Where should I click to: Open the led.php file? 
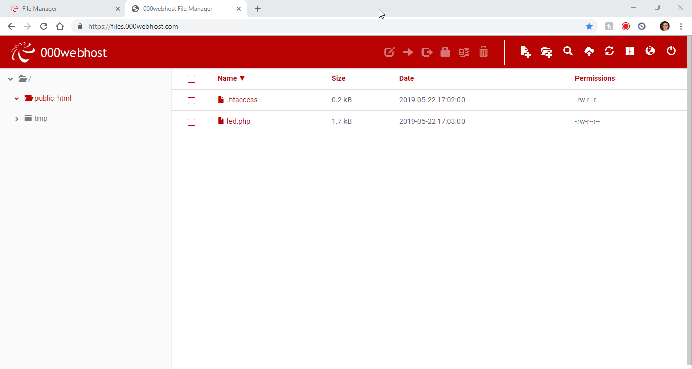[238, 121]
